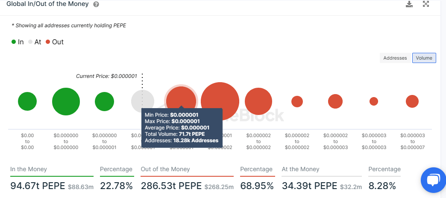Screen dimensions: 446x198
Task: Toggle the gray At legend item
Action: 35,42
